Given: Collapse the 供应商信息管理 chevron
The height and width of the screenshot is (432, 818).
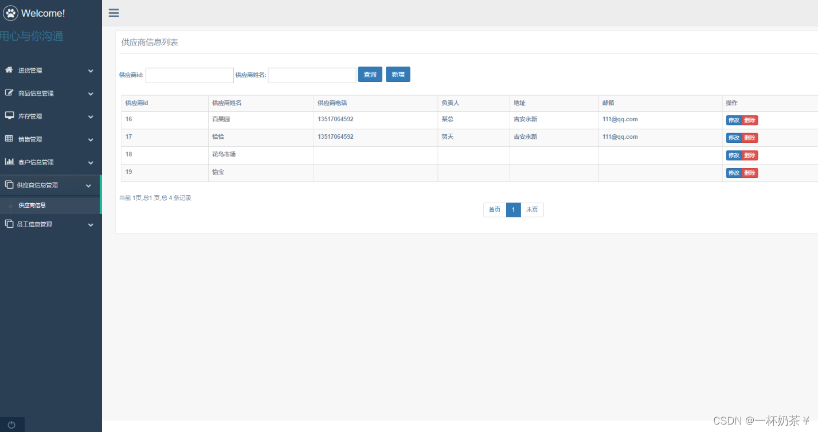Looking at the screenshot, I should click(88, 185).
